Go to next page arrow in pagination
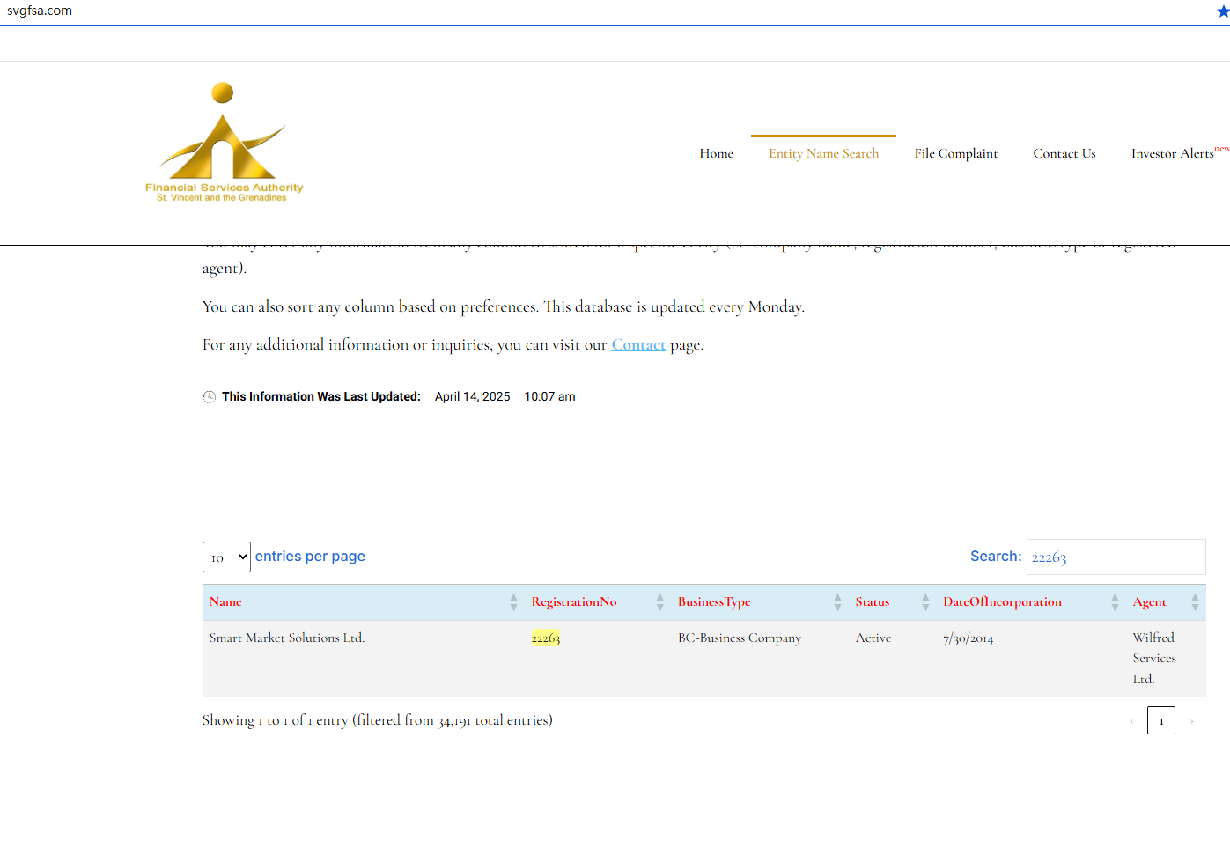 (x=1192, y=721)
